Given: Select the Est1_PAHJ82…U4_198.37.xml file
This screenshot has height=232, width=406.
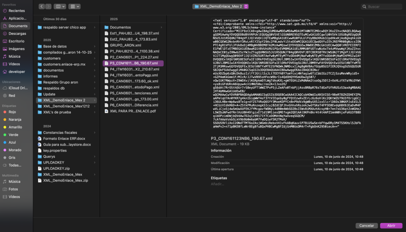Looking at the screenshot, I should [x=133, y=33].
